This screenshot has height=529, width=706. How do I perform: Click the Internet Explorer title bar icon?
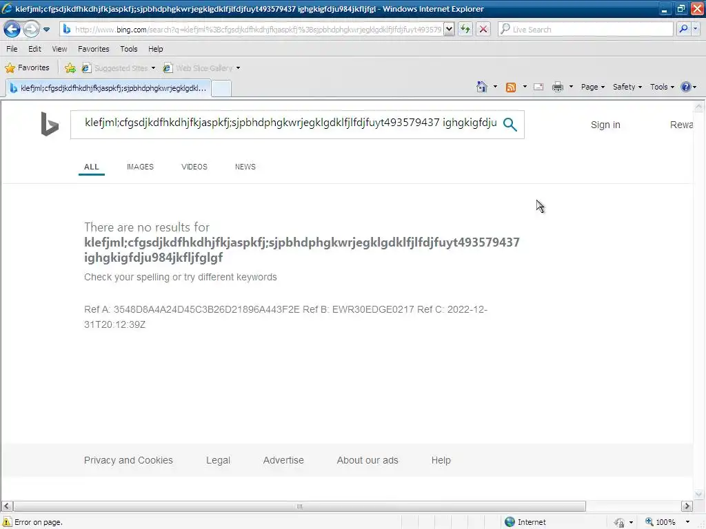pyautogui.click(x=7, y=8)
